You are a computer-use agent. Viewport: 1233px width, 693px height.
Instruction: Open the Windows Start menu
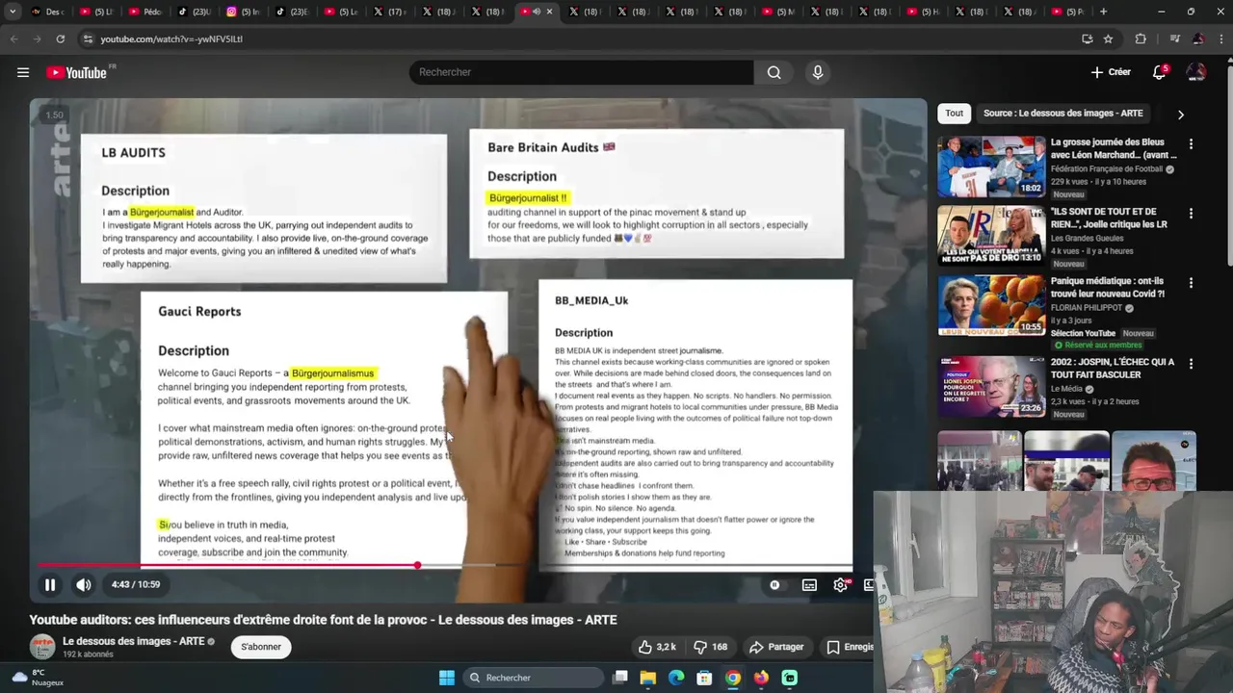click(447, 678)
